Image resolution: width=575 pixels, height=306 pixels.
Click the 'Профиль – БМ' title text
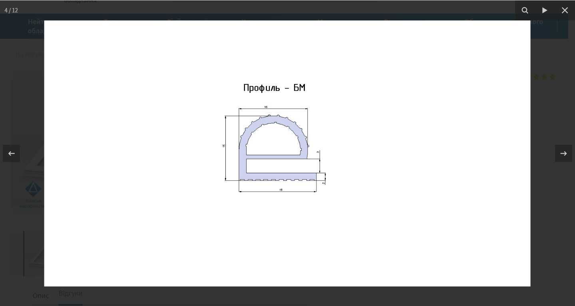pyautogui.click(x=275, y=88)
